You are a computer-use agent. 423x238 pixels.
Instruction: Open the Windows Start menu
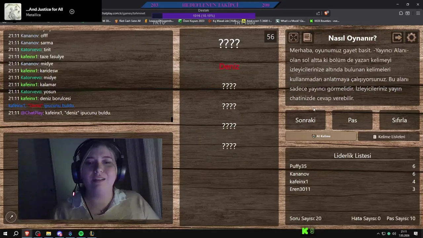(x=5, y=234)
